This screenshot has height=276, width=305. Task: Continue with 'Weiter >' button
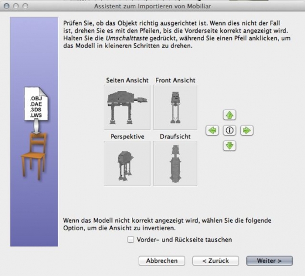tap(270, 260)
